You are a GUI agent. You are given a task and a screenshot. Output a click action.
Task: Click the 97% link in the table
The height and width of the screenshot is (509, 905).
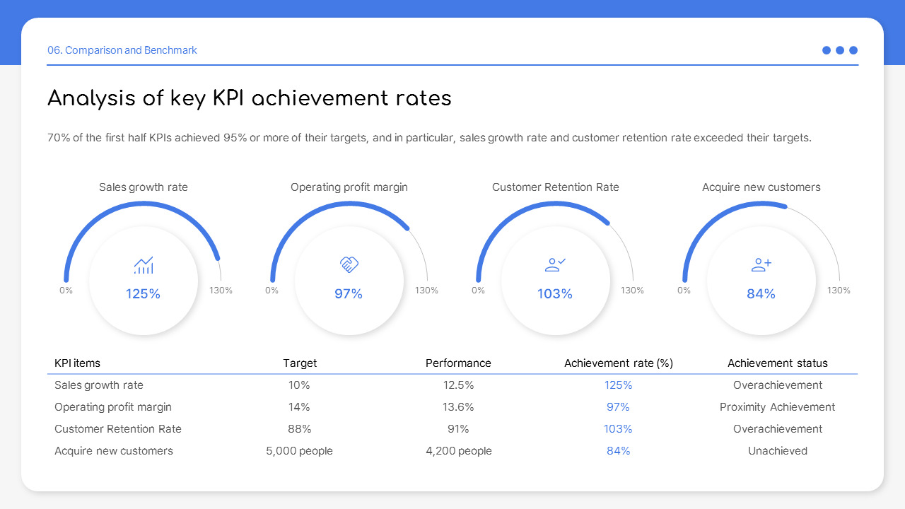(618, 406)
